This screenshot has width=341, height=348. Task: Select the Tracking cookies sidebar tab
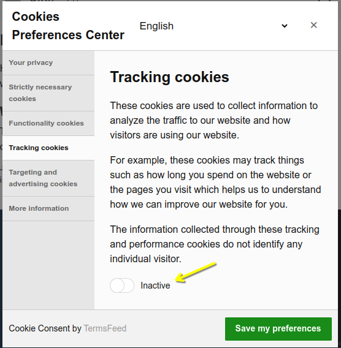point(48,148)
